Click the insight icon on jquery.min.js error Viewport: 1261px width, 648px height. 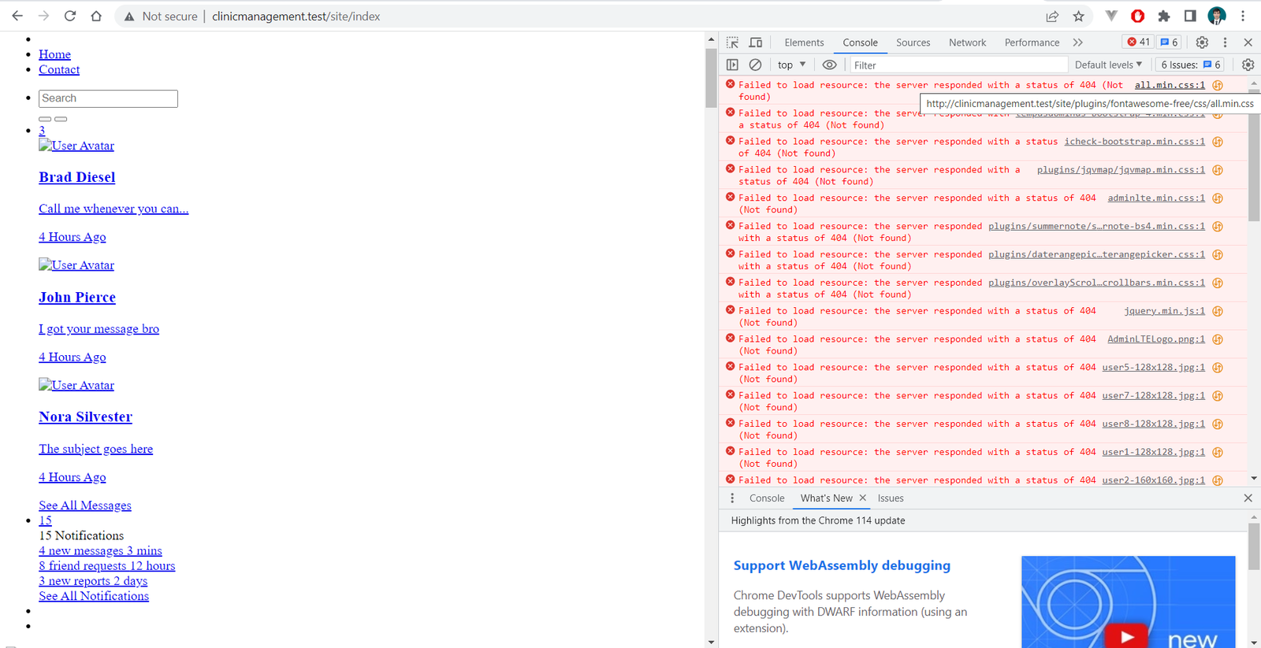(x=1218, y=311)
